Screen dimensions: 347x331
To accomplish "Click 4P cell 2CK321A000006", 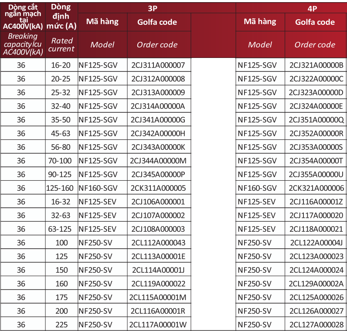I will tap(316, 188).
